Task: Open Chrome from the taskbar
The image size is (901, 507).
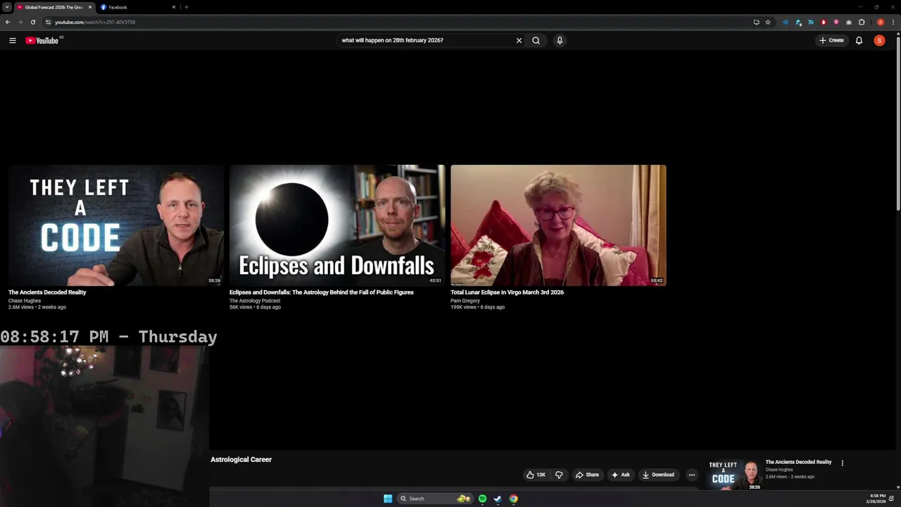Action: [513, 499]
